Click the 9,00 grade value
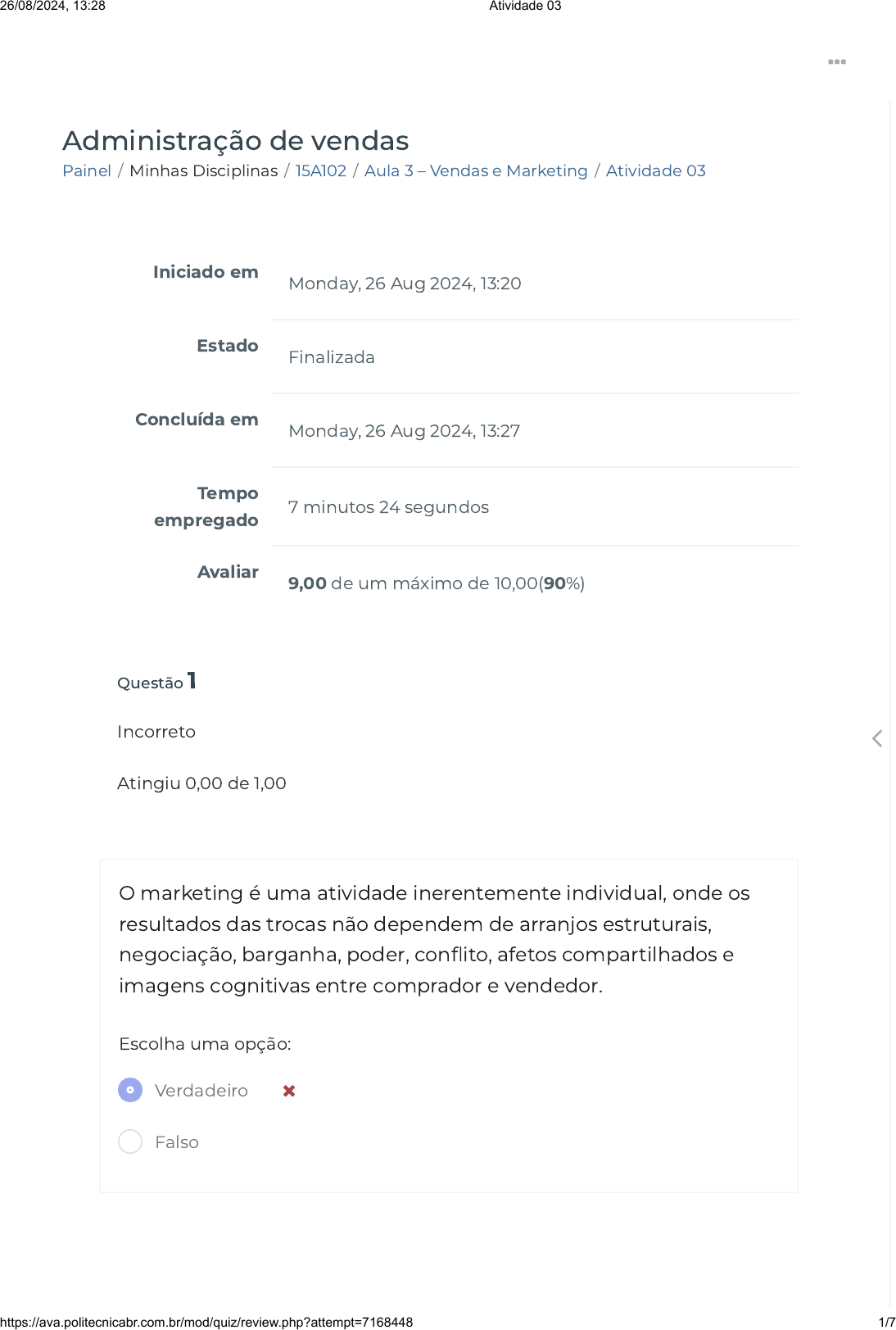896x1330 pixels. point(307,583)
